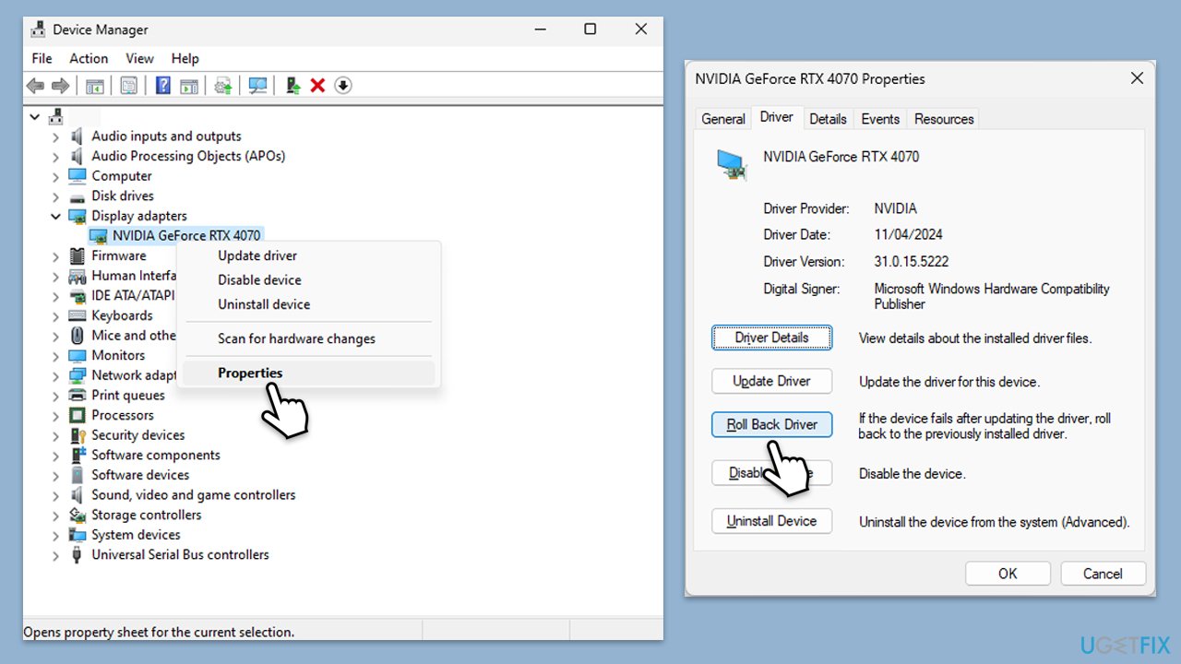Click the Keyboards icon
The image size is (1181, 664).
point(78,315)
